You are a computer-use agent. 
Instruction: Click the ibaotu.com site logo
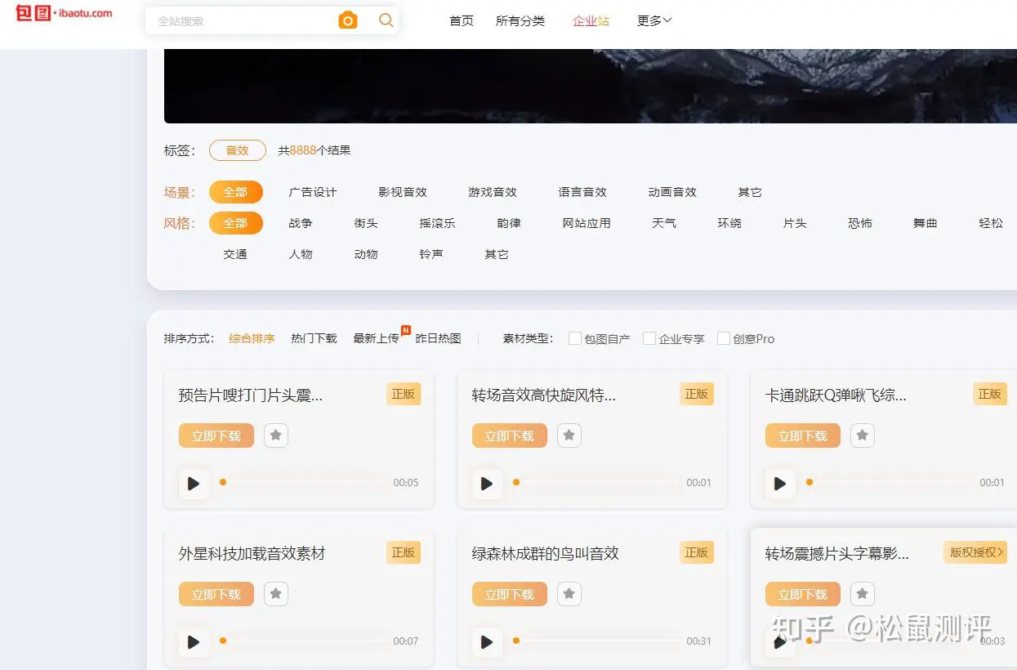[x=64, y=13]
